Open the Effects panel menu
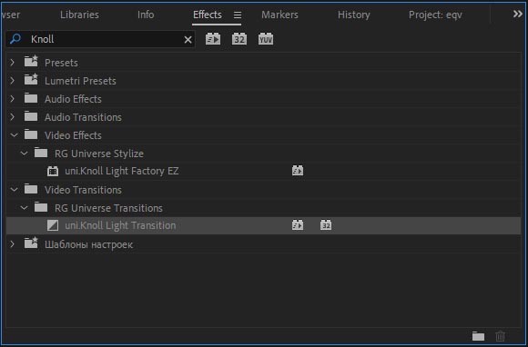This screenshot has height=347, width=528. pyautogui.click(x=238, y=15)
